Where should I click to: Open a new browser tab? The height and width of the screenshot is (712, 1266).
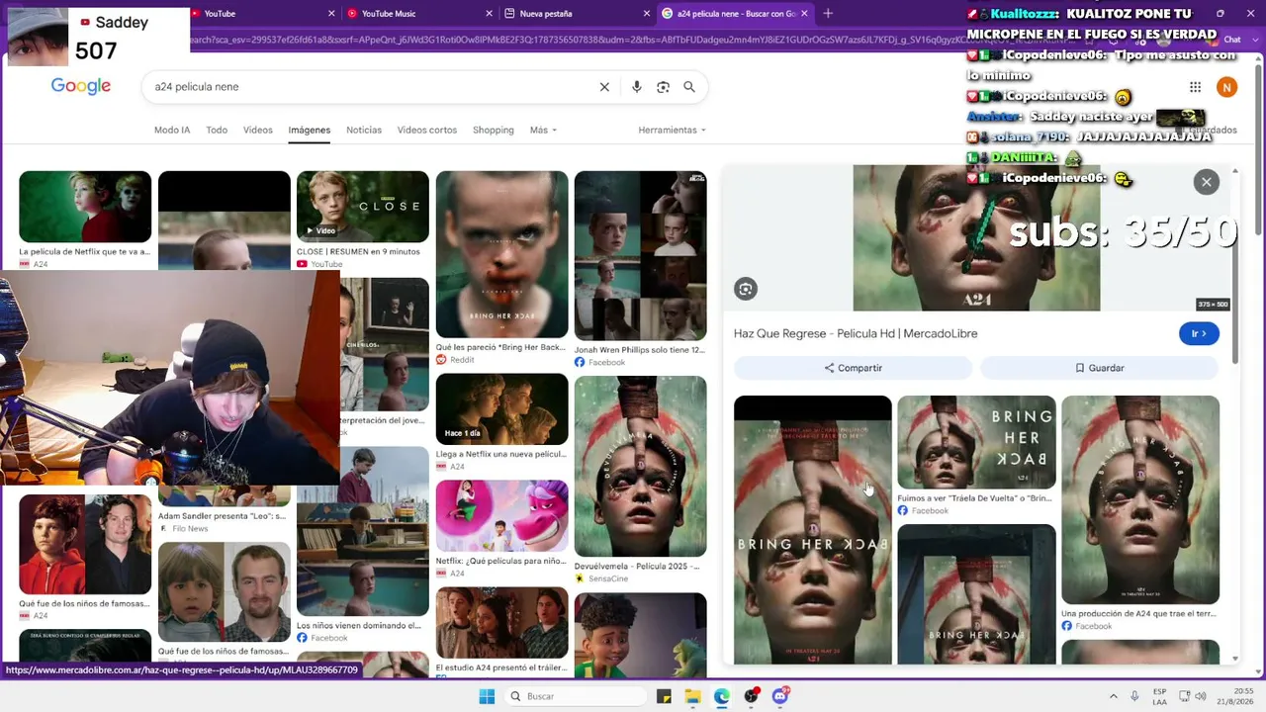828,14
